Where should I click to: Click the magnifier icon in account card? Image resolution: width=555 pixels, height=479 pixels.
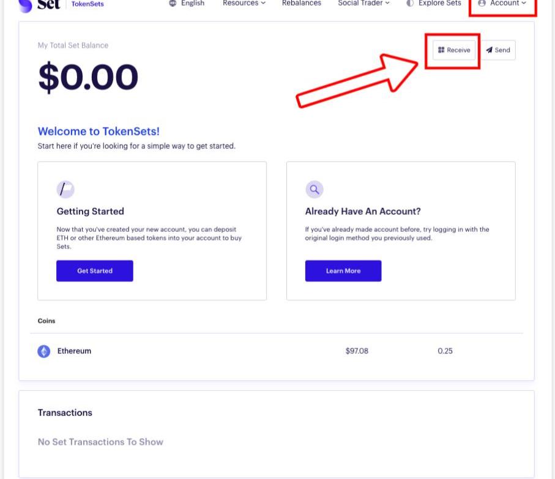pyautogui.click(x=315, y=190)
